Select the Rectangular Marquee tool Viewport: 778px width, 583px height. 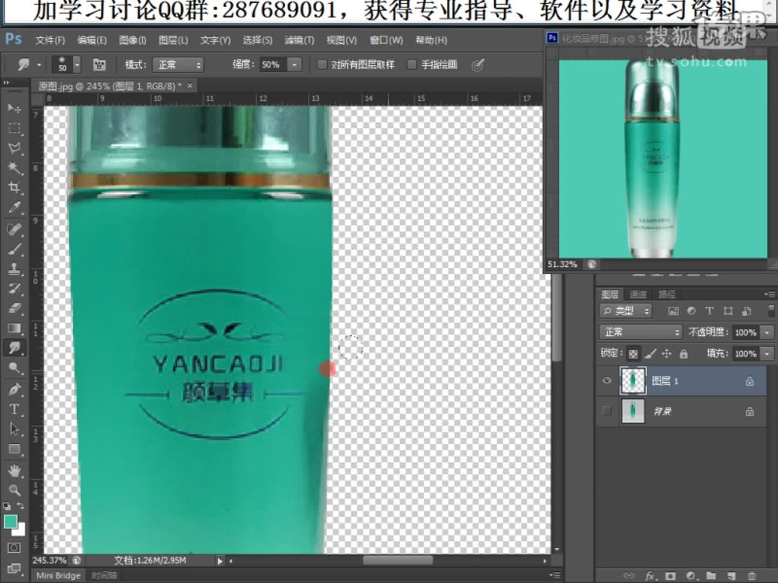point(14,128)
